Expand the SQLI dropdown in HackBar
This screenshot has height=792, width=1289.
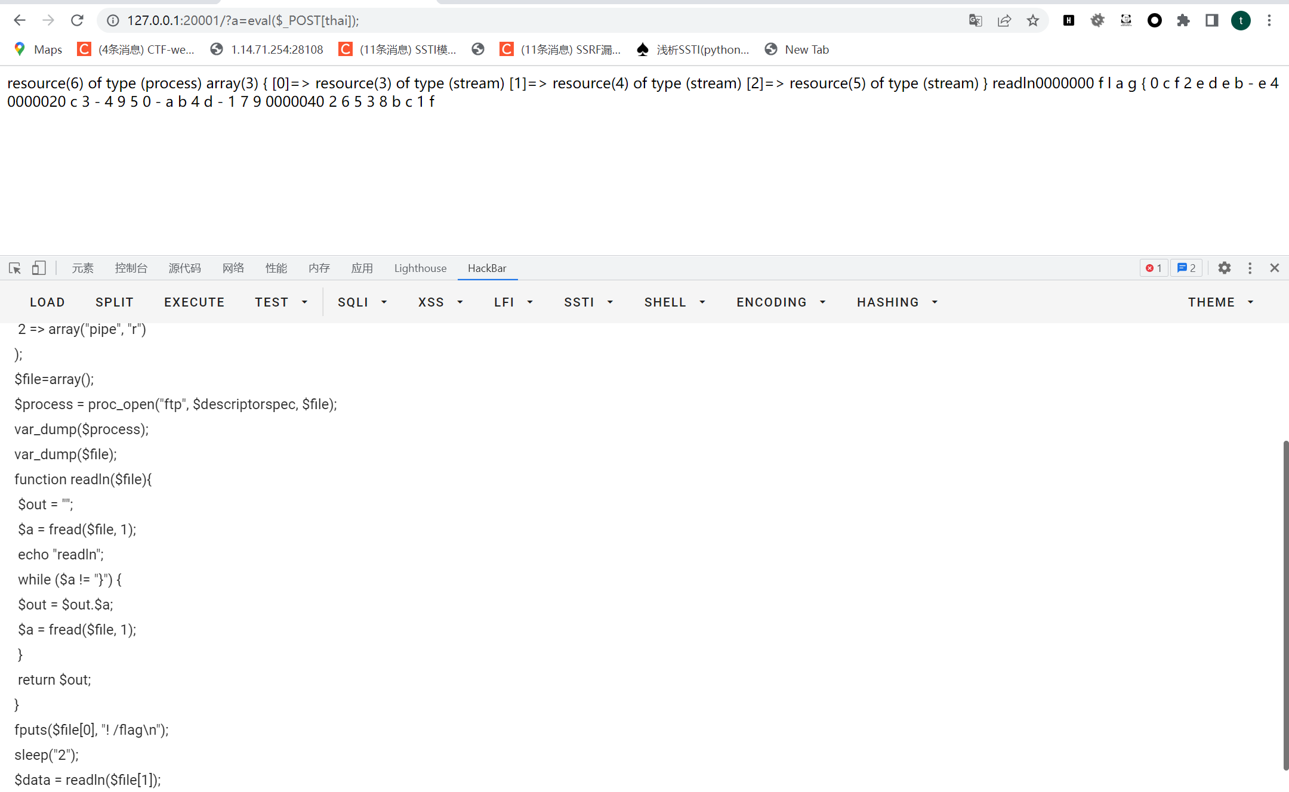pyautogui.click(x=362, y=302)
